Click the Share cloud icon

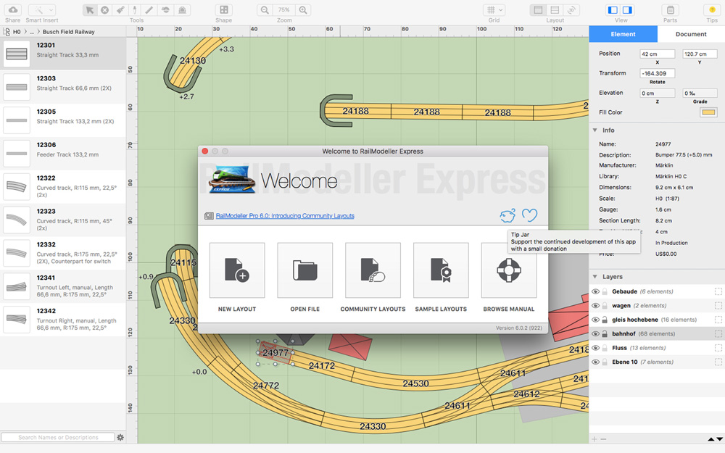click(x=12, y=9)
